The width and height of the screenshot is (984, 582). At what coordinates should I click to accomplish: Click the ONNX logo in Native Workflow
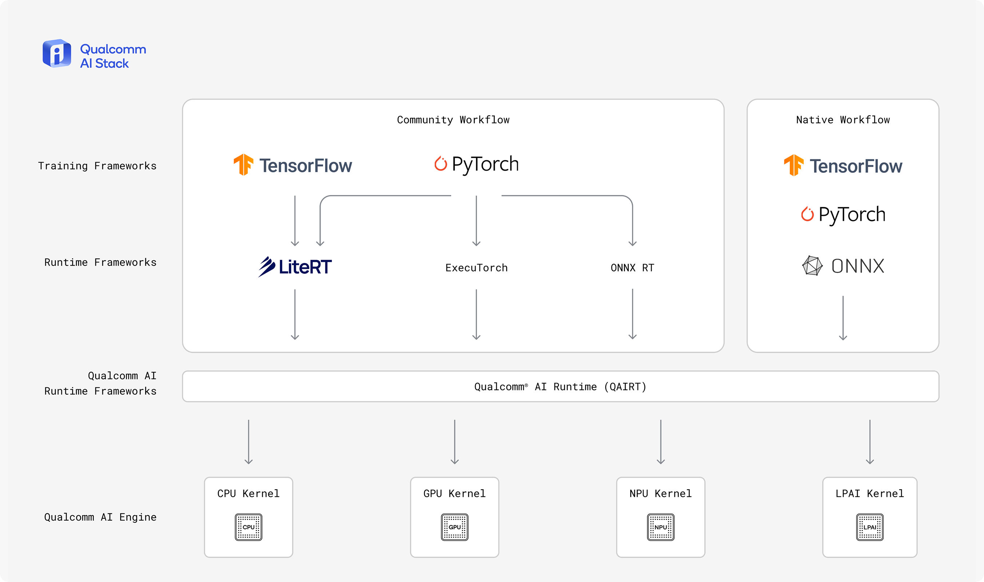coord(843,266)
